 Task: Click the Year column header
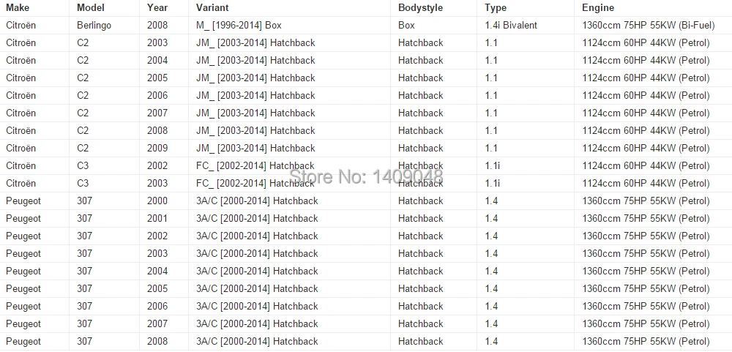pos(157,7)
